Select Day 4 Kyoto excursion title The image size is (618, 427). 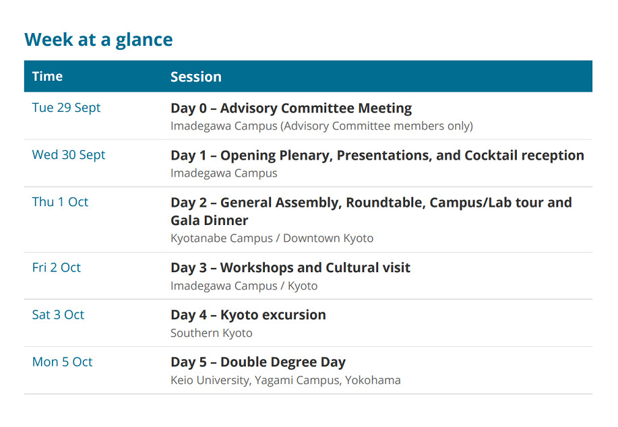click(x=248, y=315)
